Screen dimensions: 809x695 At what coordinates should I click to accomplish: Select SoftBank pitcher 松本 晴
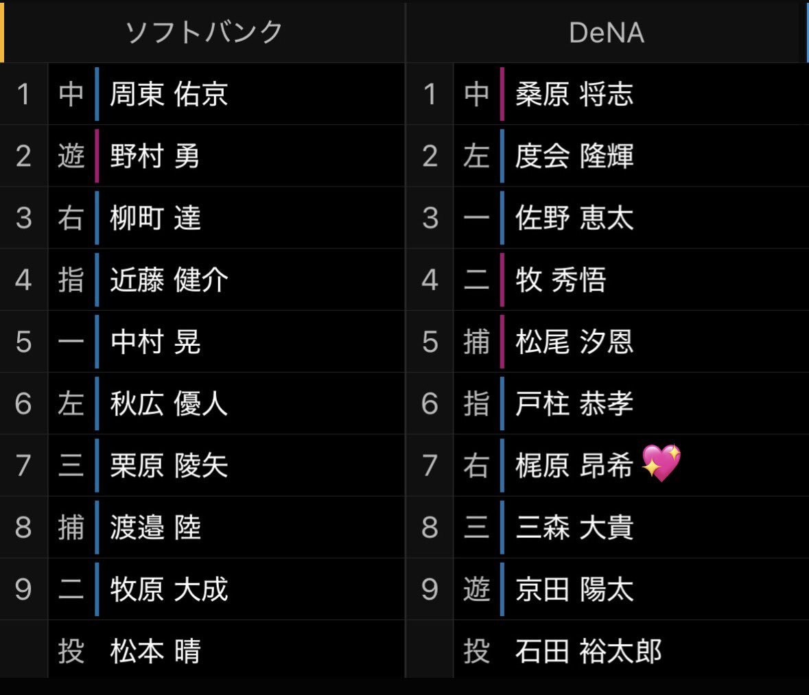coord(155,651)
